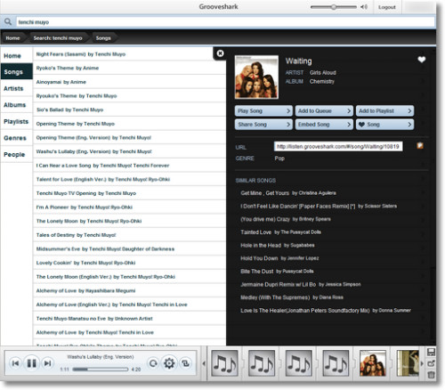Open the Embed Song options

point(324,125)
